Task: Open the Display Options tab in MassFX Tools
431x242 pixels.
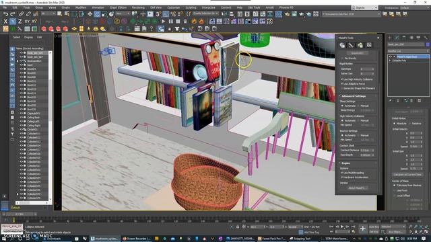Action: coord(369,45)
